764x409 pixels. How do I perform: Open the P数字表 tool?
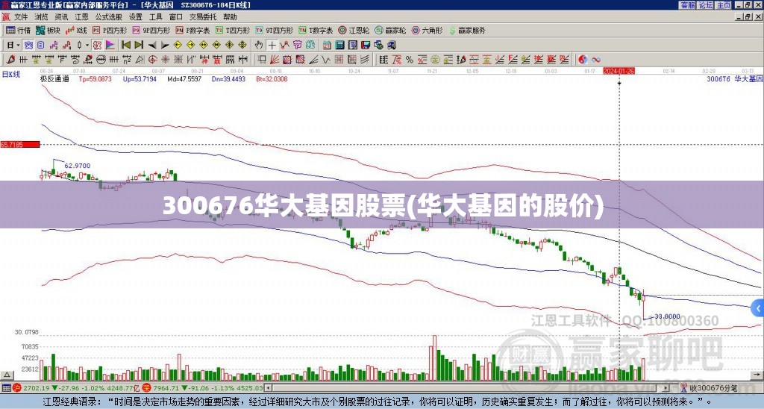[192, 30]
